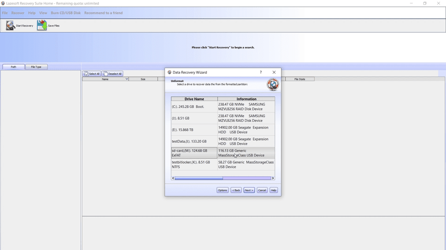The height and width of the screenshot is (250, 446).
Task: Click the Deselect All icon
Action: click(105, 74)
